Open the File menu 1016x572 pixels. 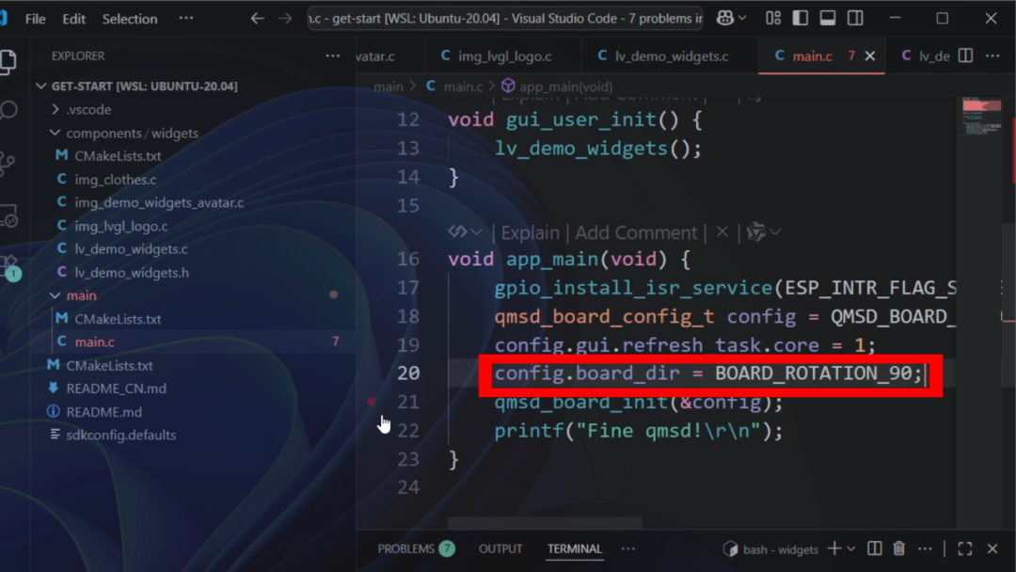tap(35, 19)
